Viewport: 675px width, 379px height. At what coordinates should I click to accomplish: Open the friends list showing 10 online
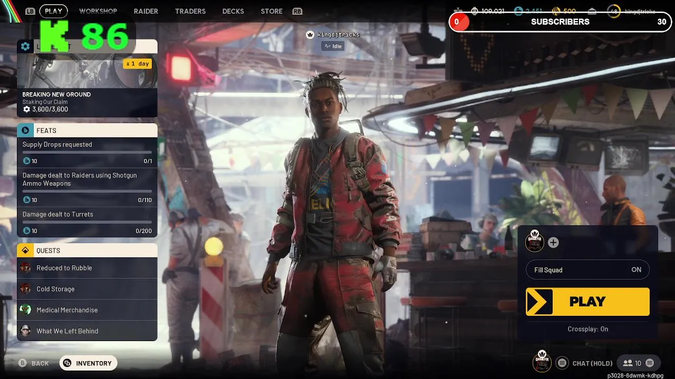click(638, 363)
